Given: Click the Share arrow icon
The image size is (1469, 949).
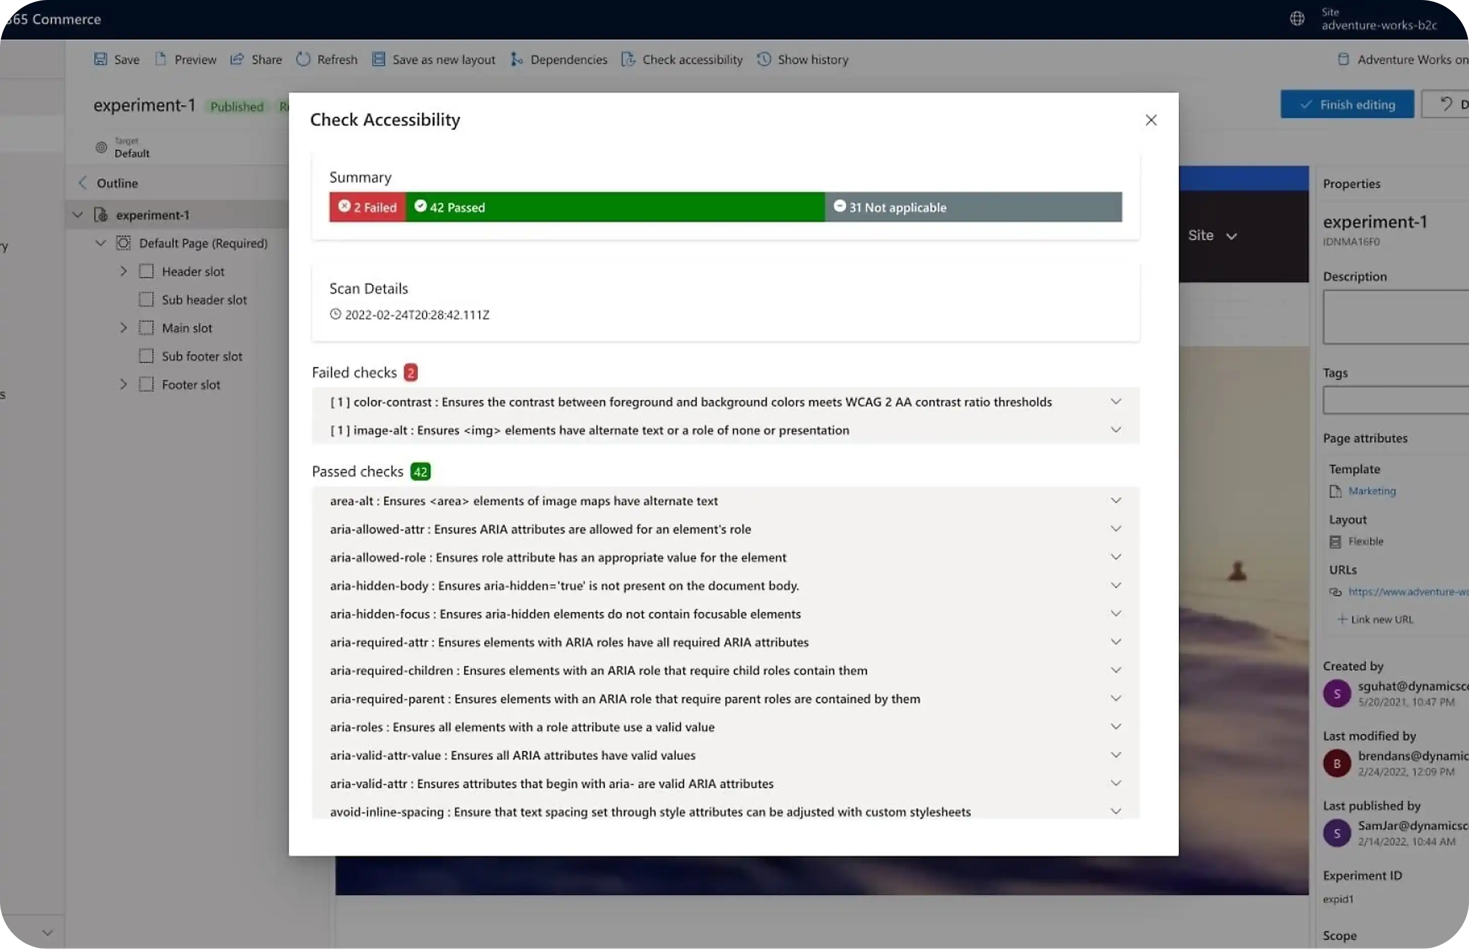Looking at the screenshot, I should pos(237,59).
